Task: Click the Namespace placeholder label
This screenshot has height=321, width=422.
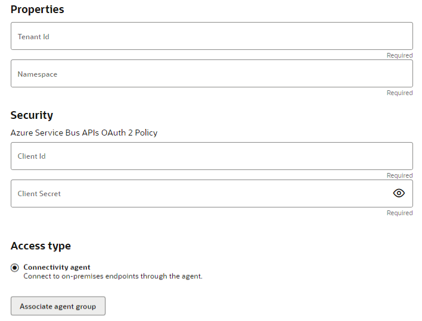Action: 38,74
